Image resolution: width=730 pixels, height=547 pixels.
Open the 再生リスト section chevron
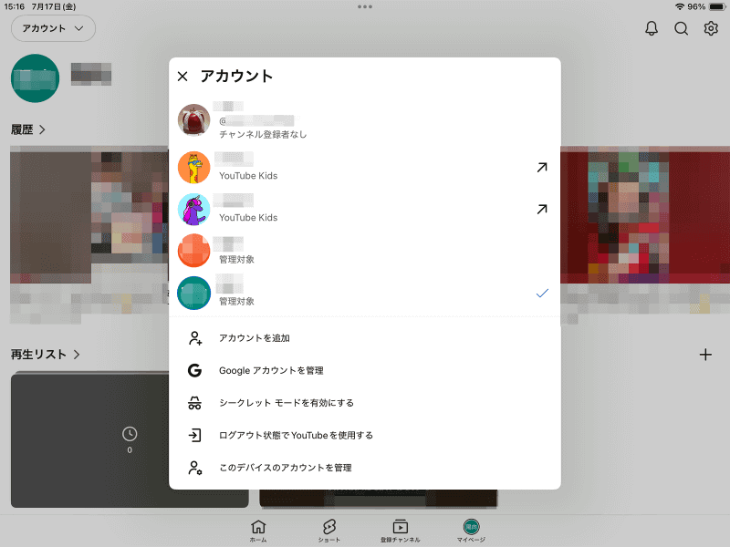pyautogui.click(x=77, y=355)
